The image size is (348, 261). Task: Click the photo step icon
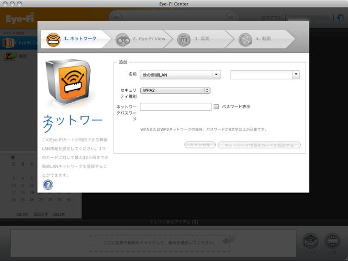tap(184, 40)
